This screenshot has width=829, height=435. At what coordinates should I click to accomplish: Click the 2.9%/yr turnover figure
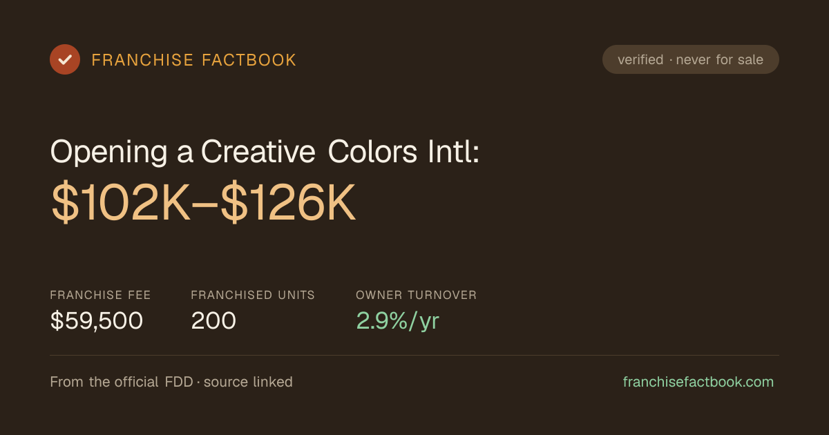point(397,321)
